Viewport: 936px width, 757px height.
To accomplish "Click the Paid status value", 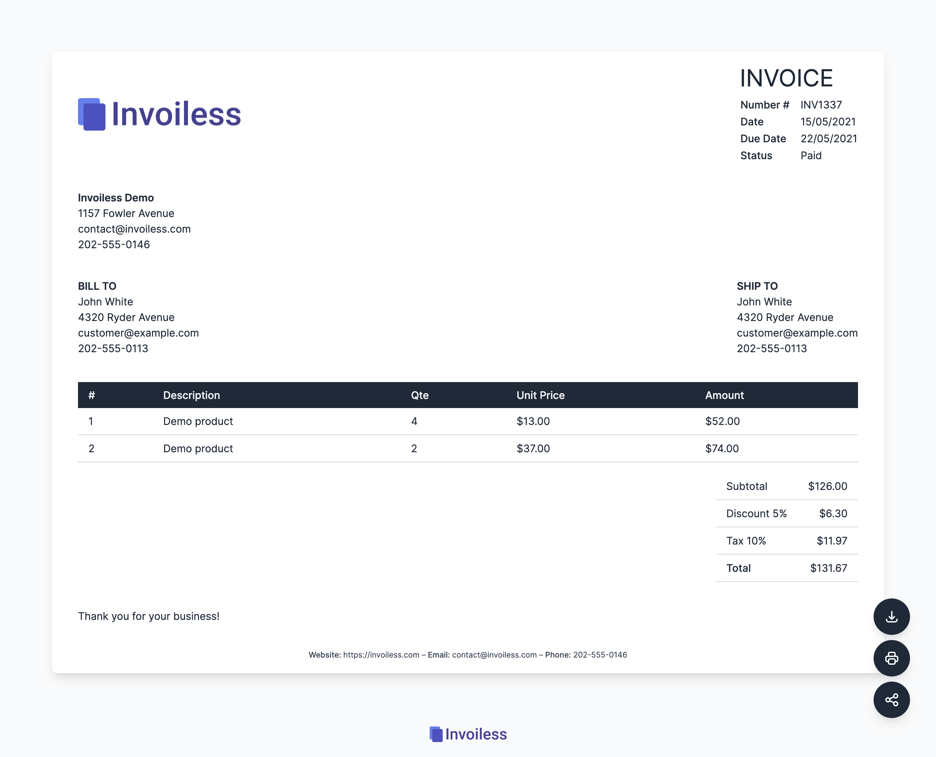I will (811, 156).
